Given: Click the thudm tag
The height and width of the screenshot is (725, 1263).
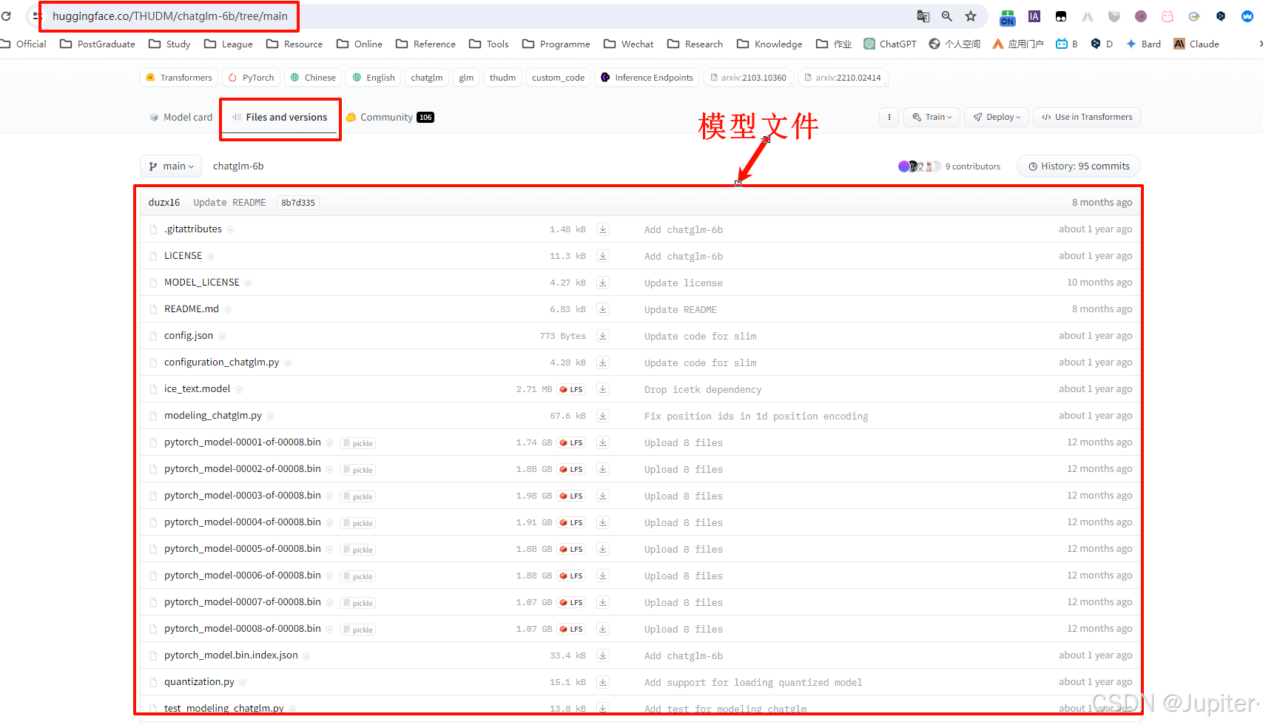Looking at the screenshot, I should (x=502, y=78).
